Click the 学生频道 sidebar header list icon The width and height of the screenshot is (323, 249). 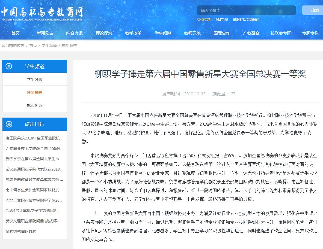(x=9, y=66)
